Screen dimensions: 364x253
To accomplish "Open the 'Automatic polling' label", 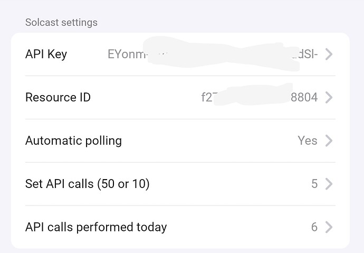I will 73,141.
